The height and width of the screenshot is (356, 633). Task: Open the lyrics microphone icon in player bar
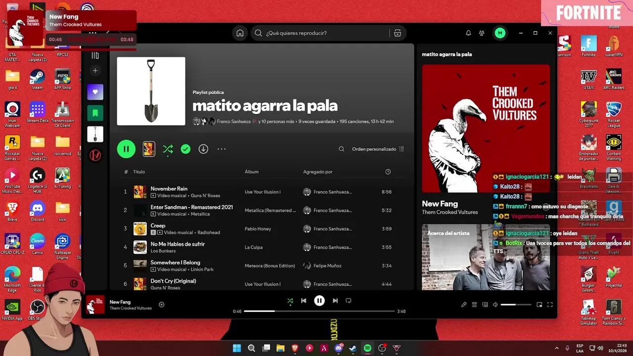coord(464,305)
